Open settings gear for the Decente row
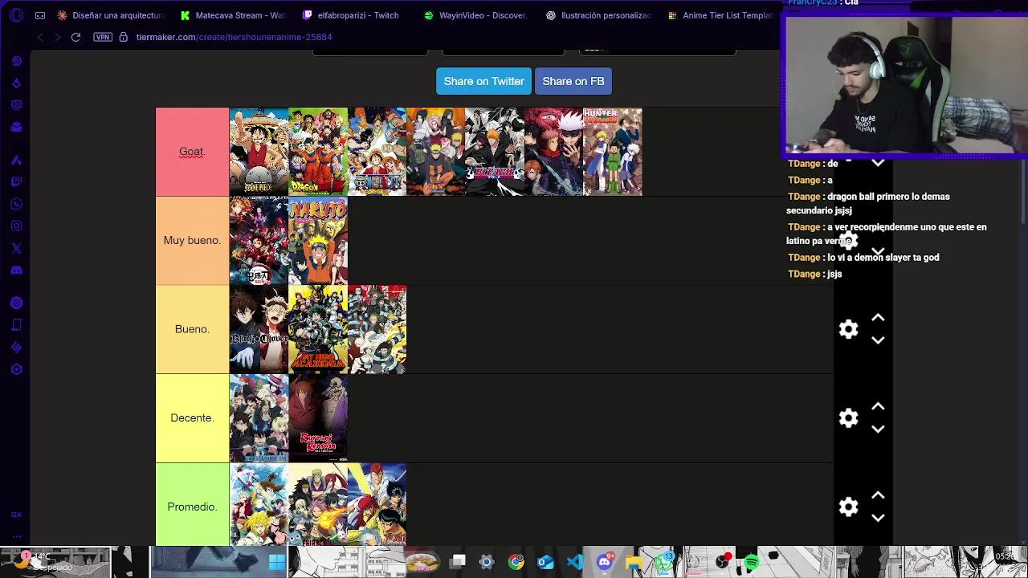1028x578 pixels. 849,418
